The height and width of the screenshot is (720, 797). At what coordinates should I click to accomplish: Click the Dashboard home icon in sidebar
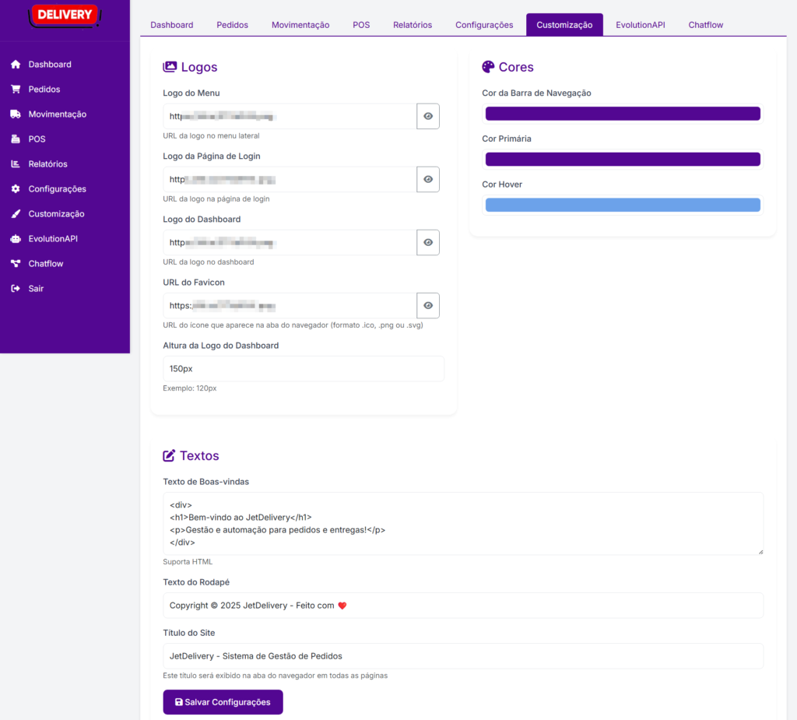pyautogui.click(x=16, y=65)
